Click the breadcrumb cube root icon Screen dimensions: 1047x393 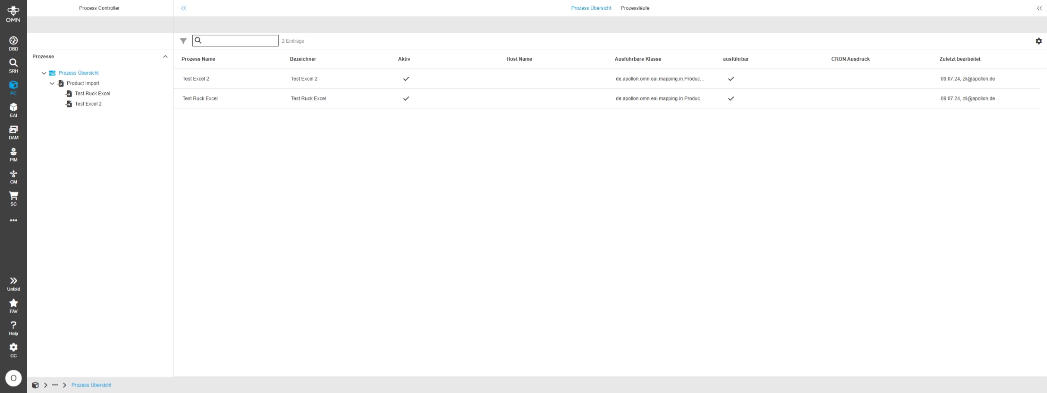click(35, 385)
